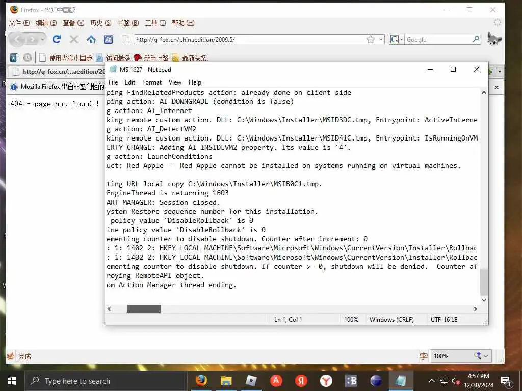Click Firefox's Back navigation arrow
The image size is (522, 391).
coord(17,40)
